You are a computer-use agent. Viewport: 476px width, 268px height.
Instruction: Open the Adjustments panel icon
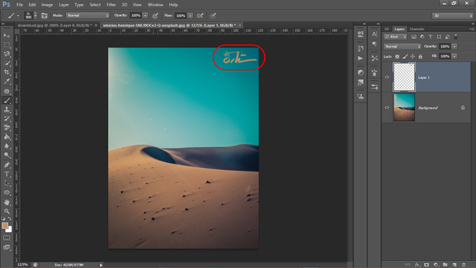360,72
